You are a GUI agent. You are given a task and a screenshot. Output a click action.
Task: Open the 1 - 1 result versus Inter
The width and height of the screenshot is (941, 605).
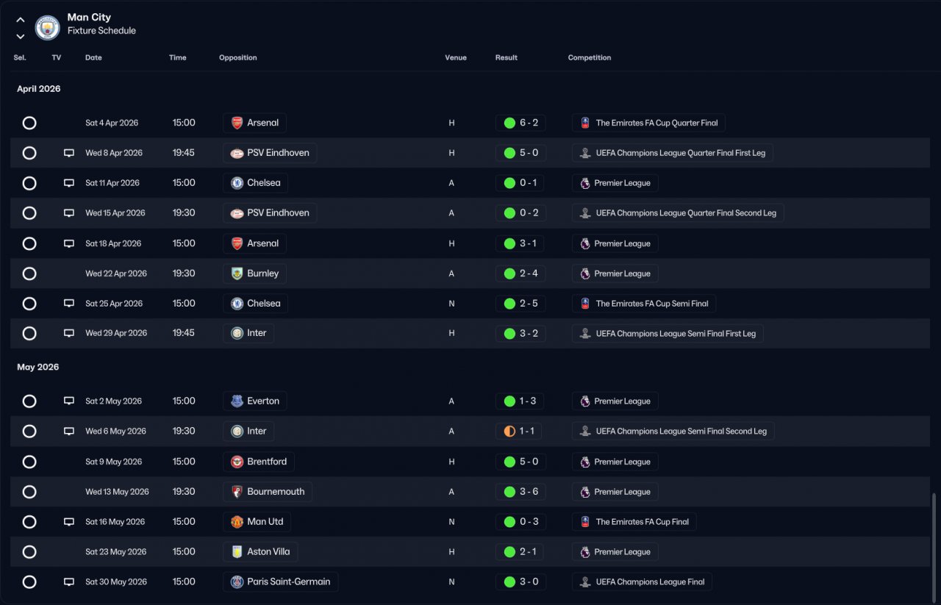pyautogui.click(x=520, y=432)
